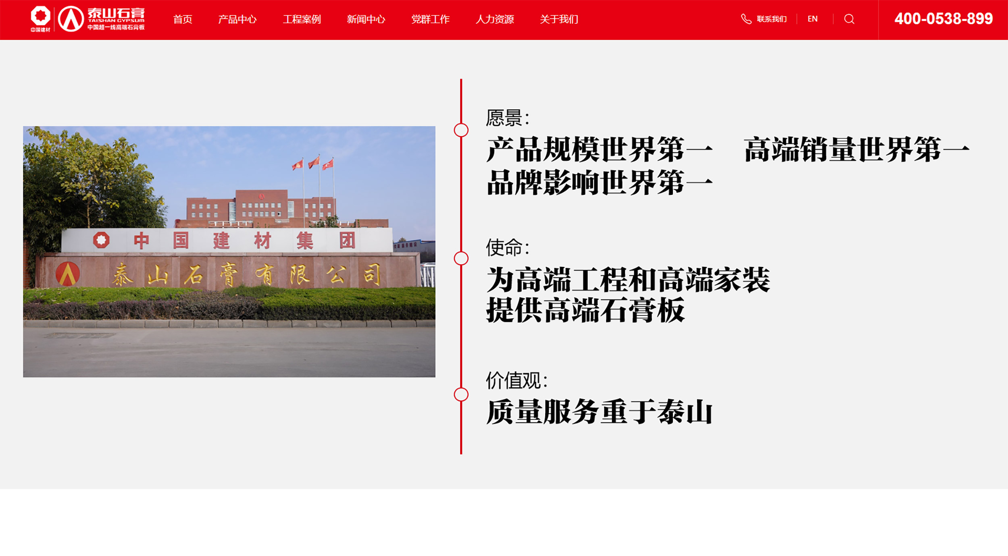Click the 价值观: heading
Image resolution: width=1008 pixels, height=556 pixels.
(516, 381)
